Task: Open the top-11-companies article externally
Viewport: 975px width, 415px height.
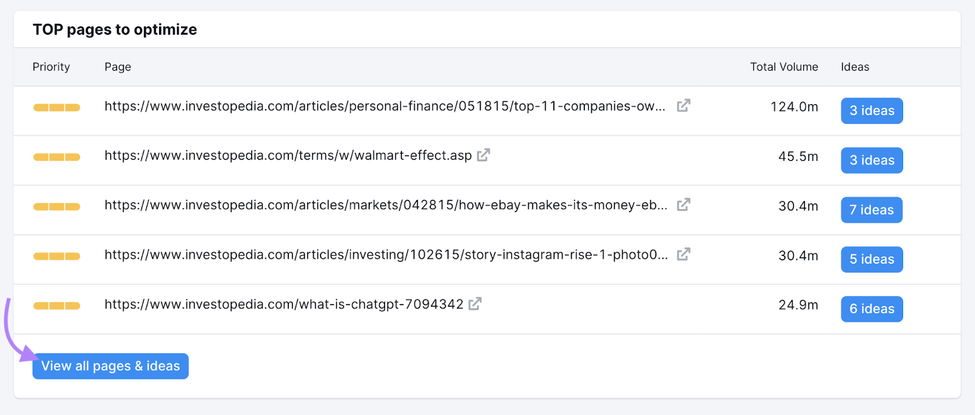Action: 683,105
